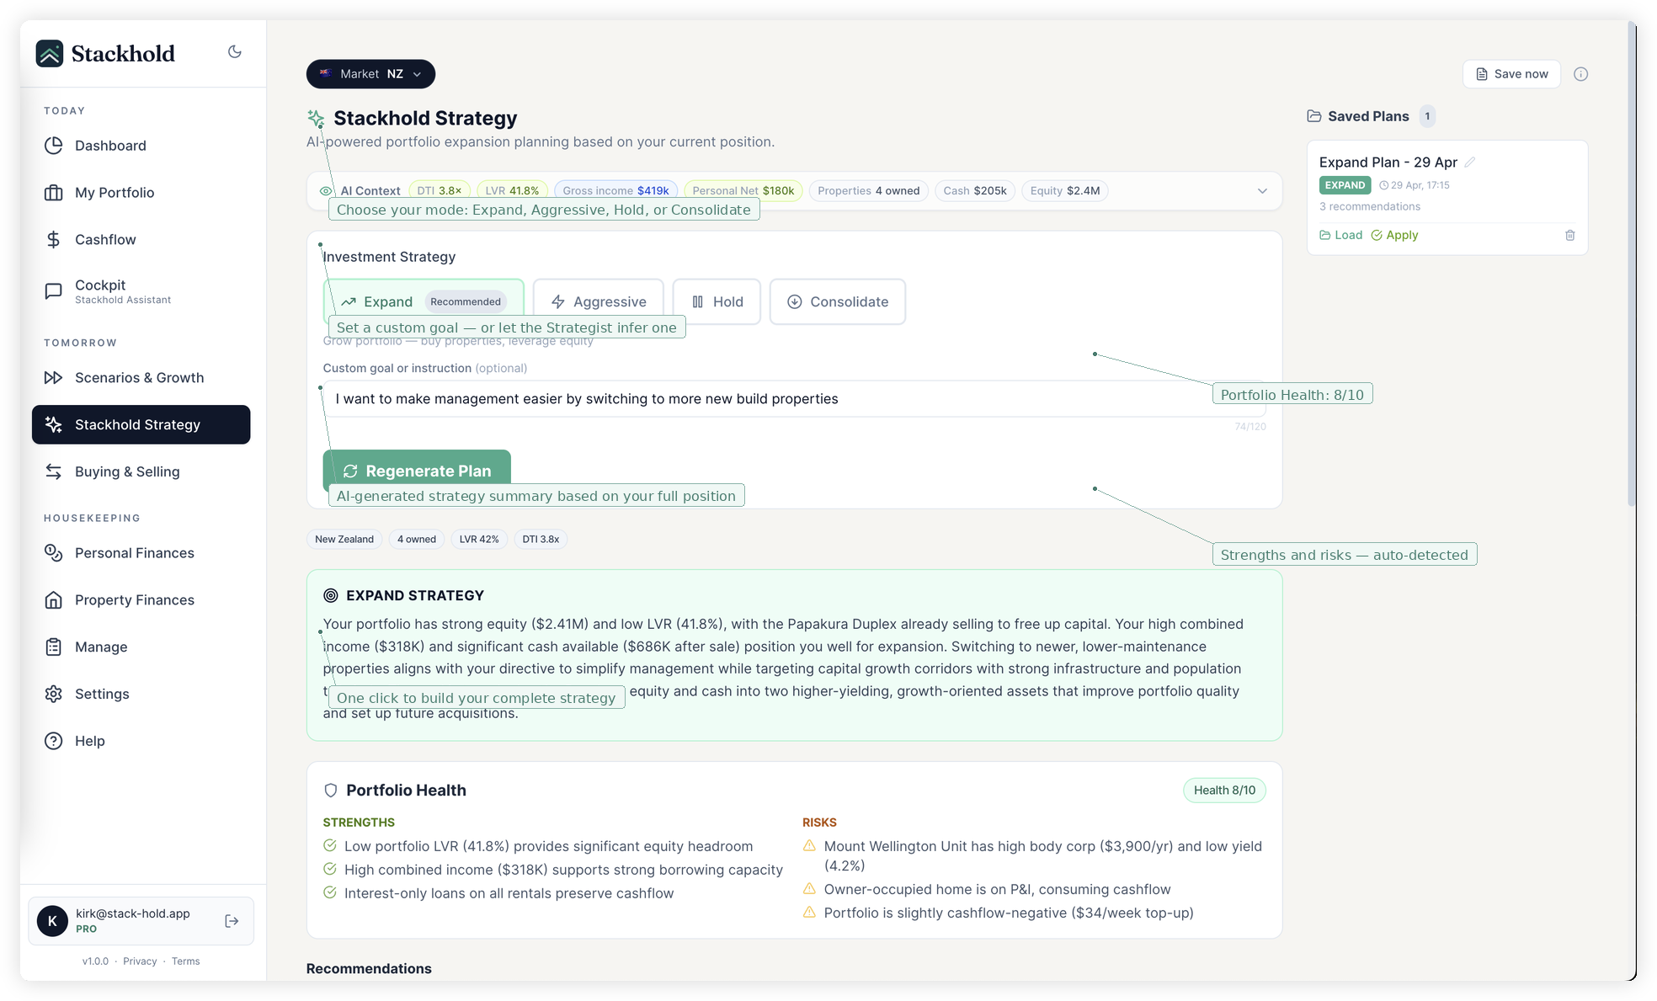
Task: Toggle AI Context visibility eye icon
Action: [326, 191]
